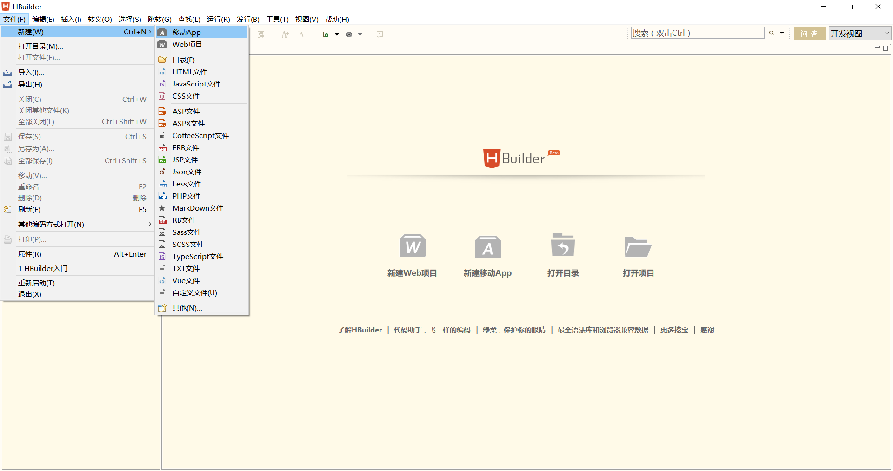
Task: Select recent file 1 HBuilder入门
Action: coord(78,268)
